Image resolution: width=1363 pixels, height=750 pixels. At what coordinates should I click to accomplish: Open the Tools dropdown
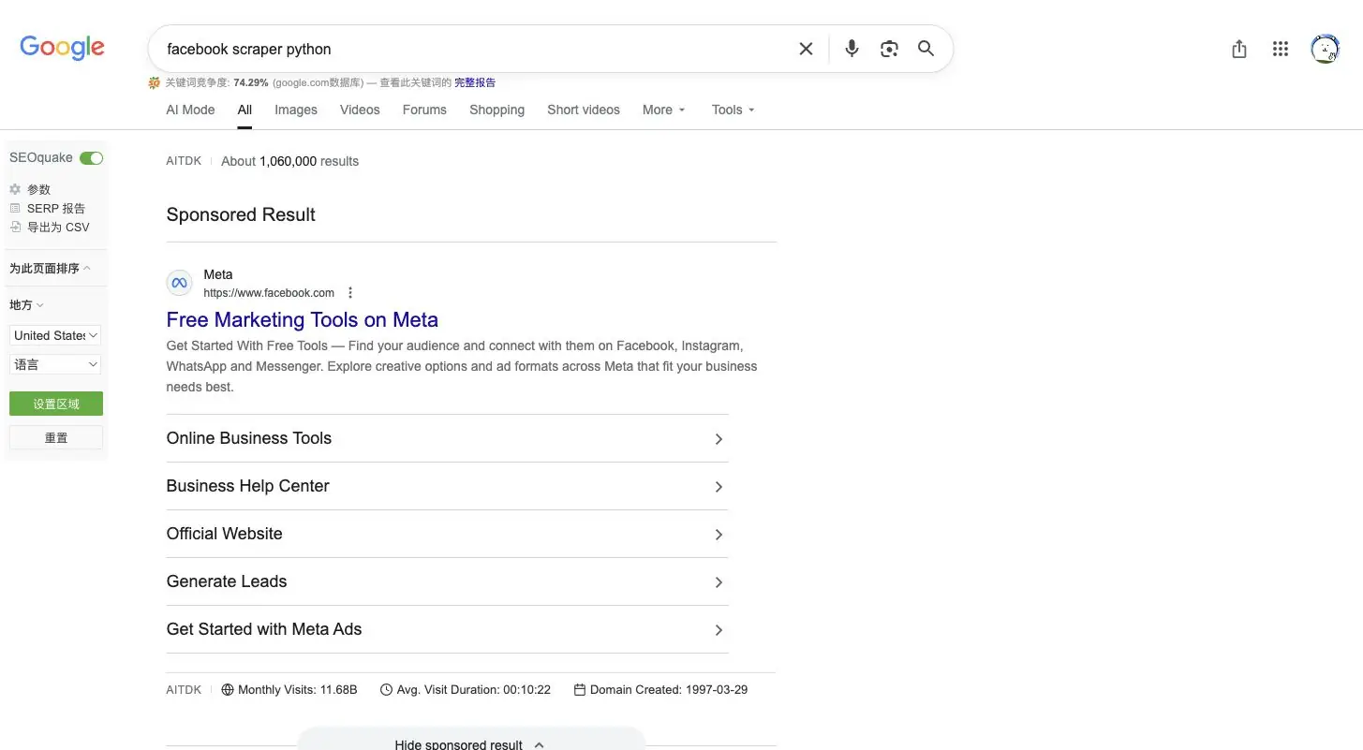pyautogui.click(x=733, y=110)
